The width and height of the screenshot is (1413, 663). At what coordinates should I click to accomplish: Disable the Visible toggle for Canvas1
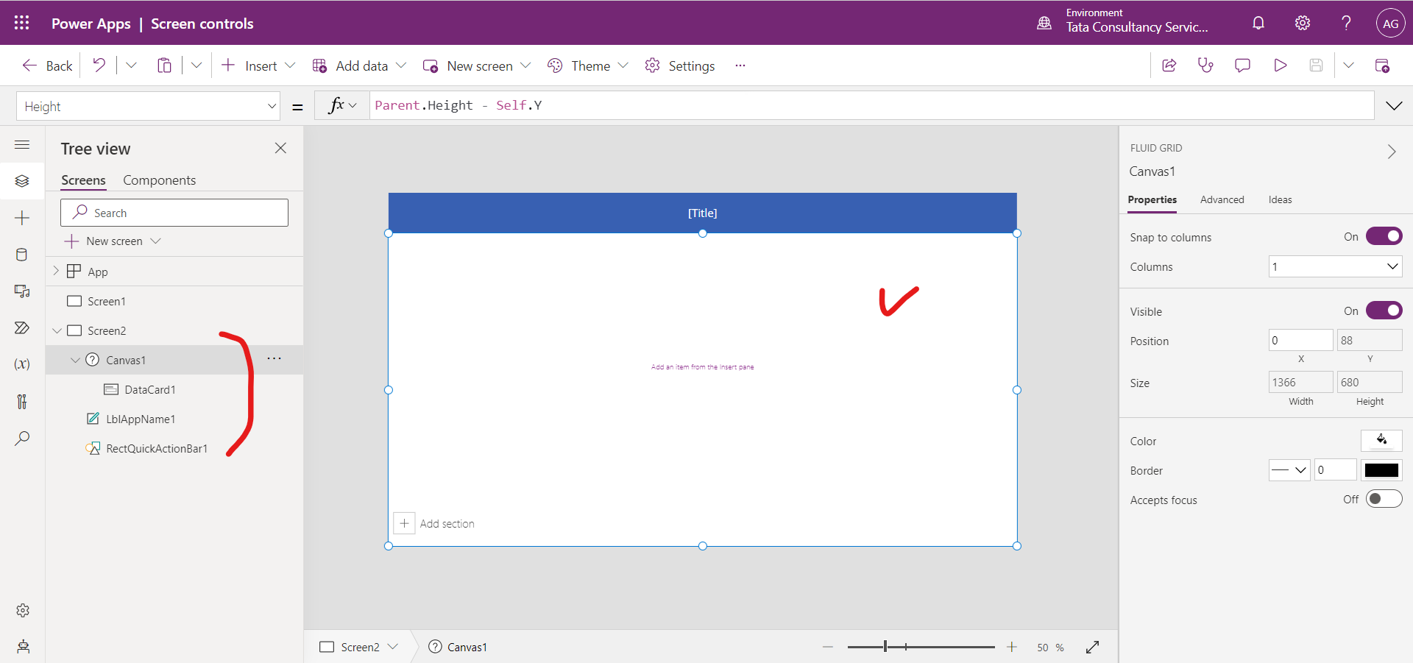click(x=1384, y=310)
